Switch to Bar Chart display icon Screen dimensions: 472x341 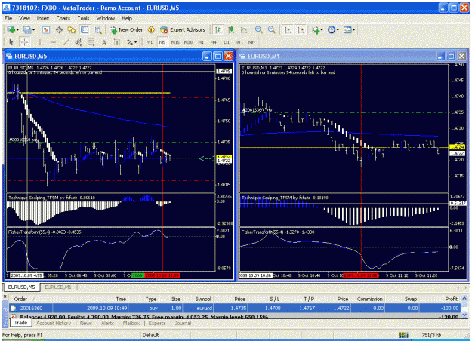click(218, 29)
